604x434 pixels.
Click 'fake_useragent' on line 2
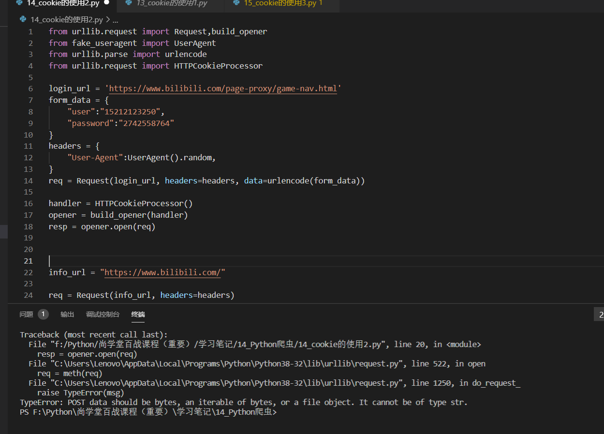pyautogui.click(x=104, y=43)
